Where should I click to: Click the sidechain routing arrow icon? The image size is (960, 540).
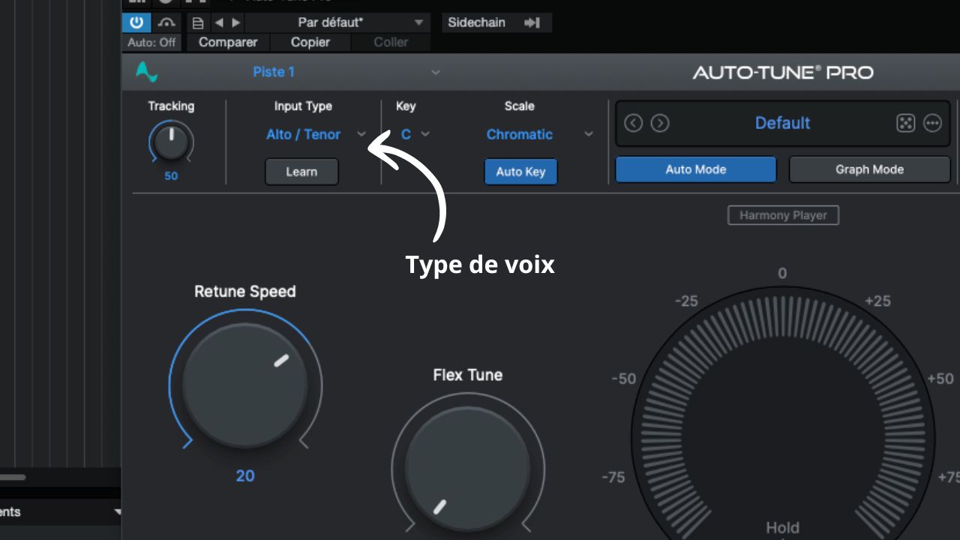point(532,22)
